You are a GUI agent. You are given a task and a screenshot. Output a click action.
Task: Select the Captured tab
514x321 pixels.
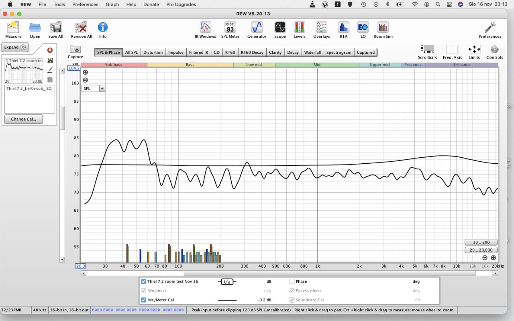[x=366, y=52]
